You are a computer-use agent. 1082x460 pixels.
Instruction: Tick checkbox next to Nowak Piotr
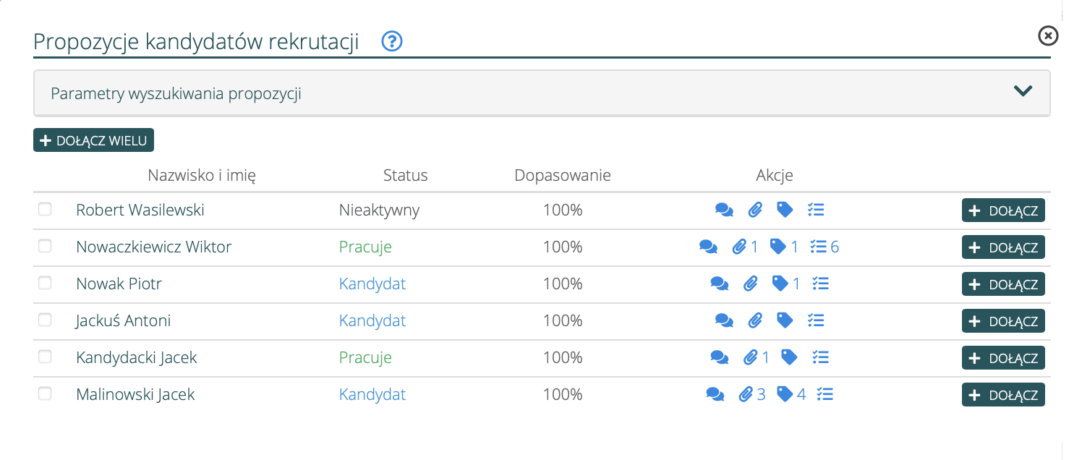click(x=45, y=284)
